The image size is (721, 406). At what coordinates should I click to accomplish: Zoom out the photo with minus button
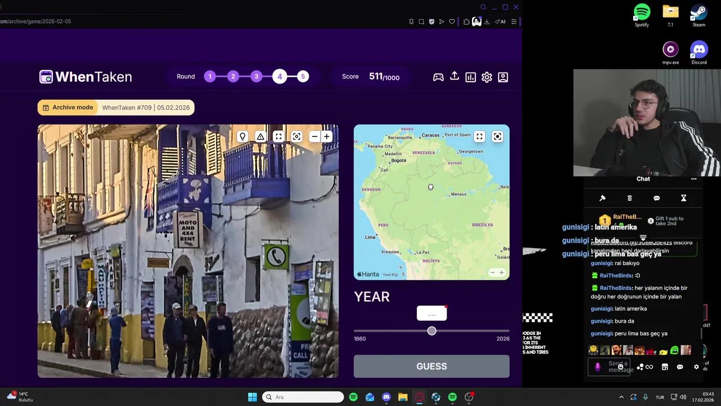[x=314, y=136]
